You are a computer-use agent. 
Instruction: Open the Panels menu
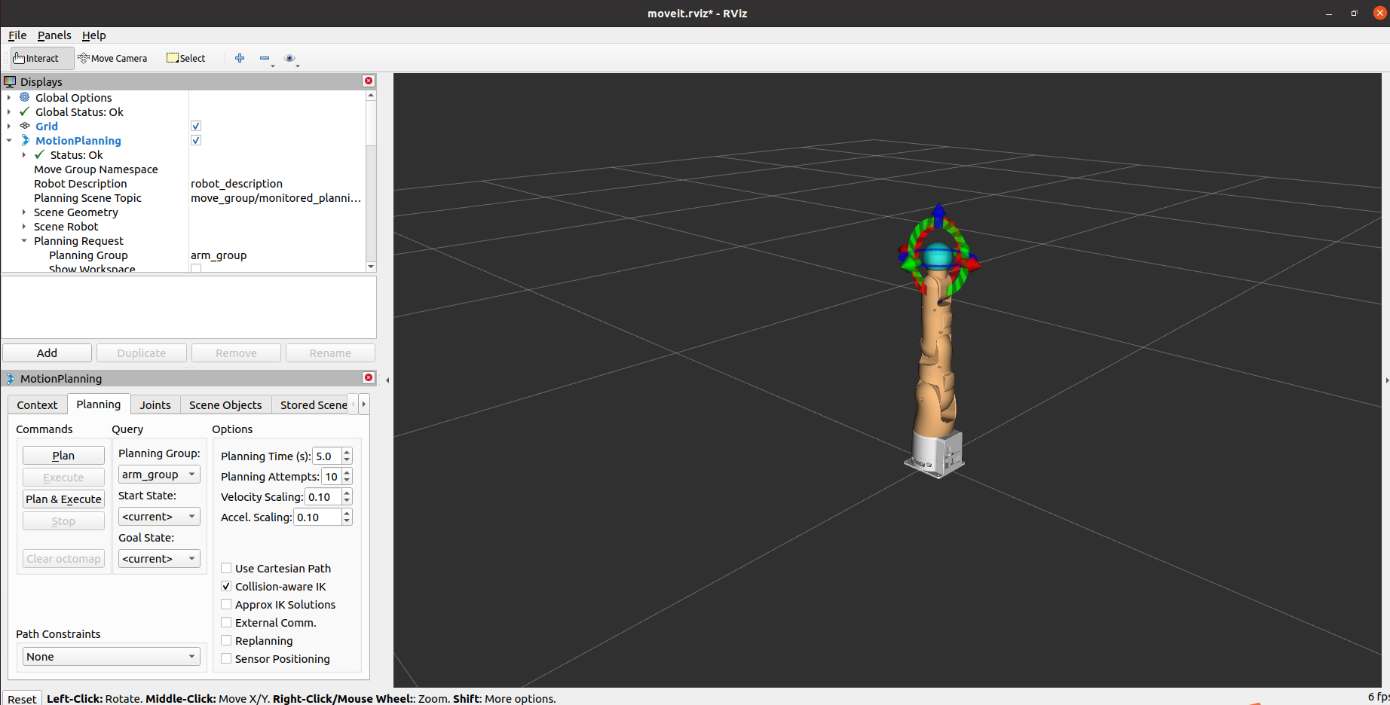point(54,35)
